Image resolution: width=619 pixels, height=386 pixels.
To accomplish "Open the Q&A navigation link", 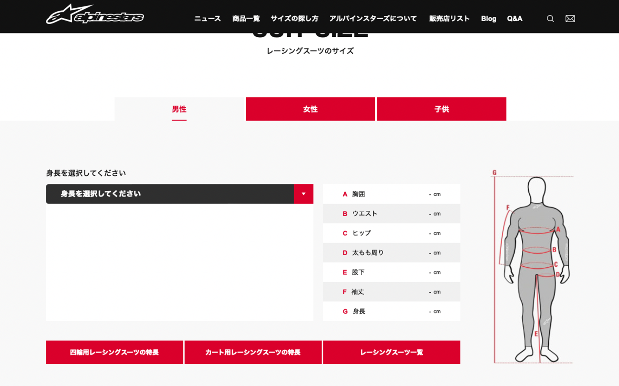I will (515, 19).
